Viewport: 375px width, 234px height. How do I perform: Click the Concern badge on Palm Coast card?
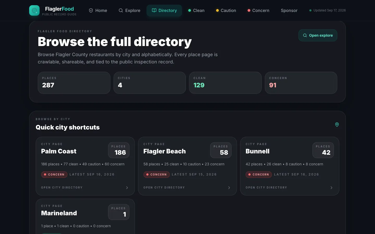click(54, 174)
